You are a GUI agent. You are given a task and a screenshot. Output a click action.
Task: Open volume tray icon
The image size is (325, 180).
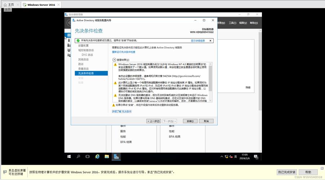click(231, 157)
